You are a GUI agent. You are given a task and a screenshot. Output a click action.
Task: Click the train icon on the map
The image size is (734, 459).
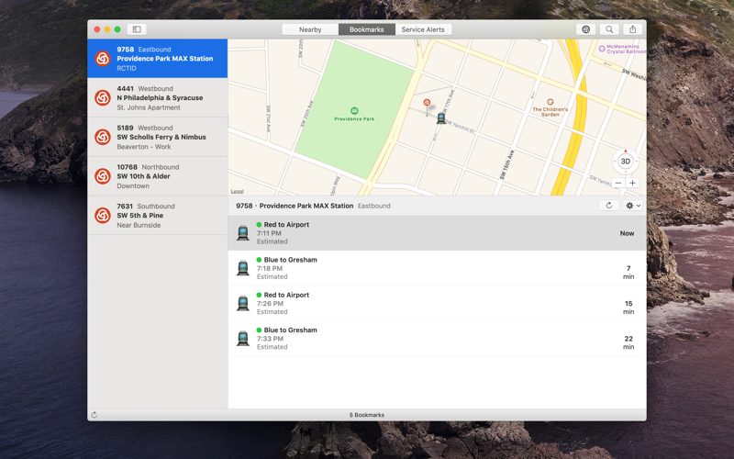[441, 118]
